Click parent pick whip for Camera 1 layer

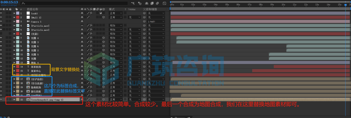click(144, 21)
